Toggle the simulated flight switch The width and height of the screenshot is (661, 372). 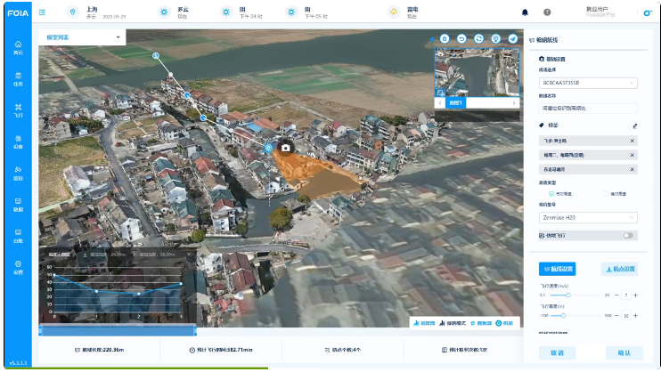[x=629, y=236]
